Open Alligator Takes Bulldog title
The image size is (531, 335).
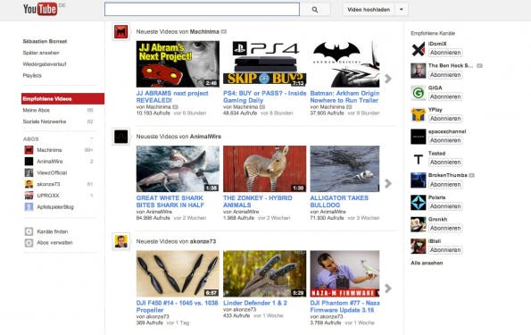[339, 201]
